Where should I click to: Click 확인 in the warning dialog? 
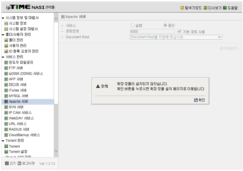click(x=200, y=100)
